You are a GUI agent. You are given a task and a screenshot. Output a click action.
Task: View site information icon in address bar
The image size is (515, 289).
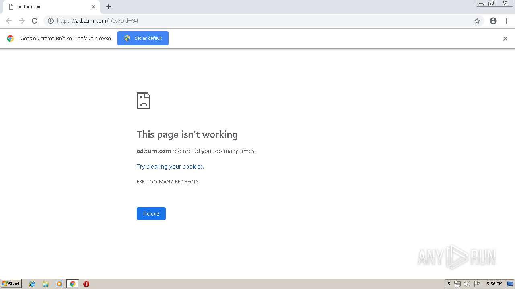pos(51,21)
